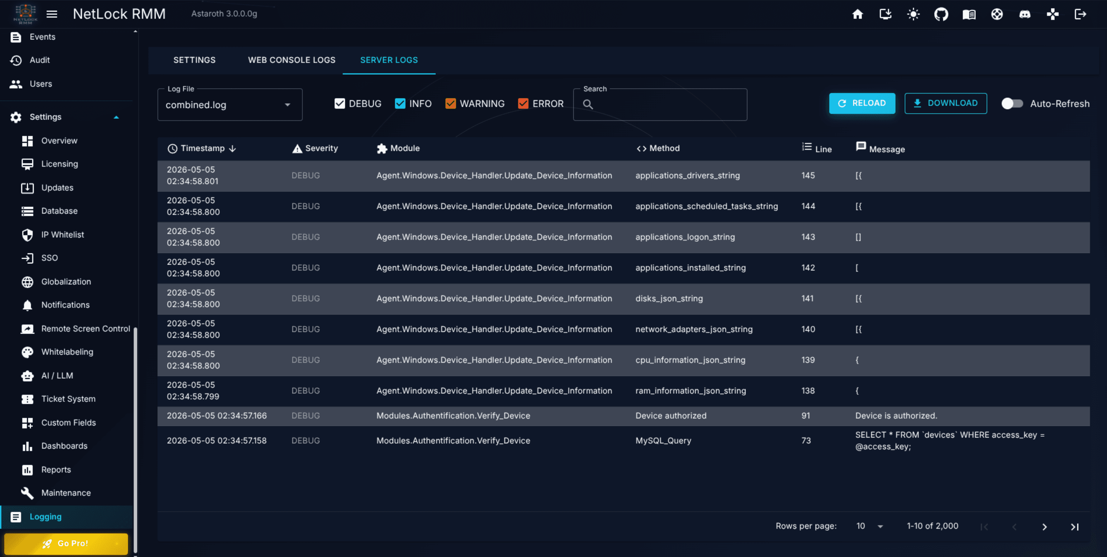
Task: Sort by the Line column header
Action: coord(816,148)
